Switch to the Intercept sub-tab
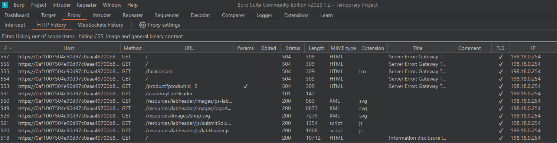 coord(15,25)
